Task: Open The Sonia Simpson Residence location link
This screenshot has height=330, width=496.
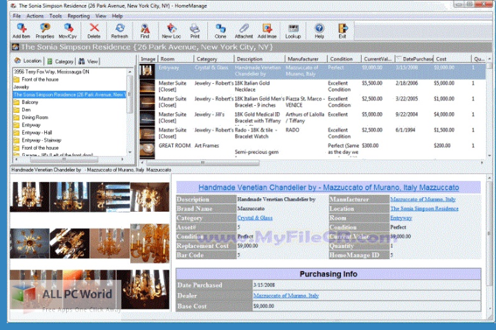Action: [424, 208]
